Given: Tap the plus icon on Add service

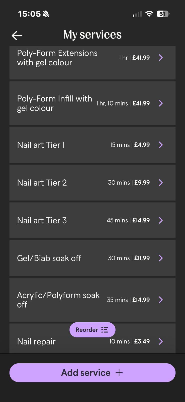Looking at the screenshot, I should coord(119,373).
